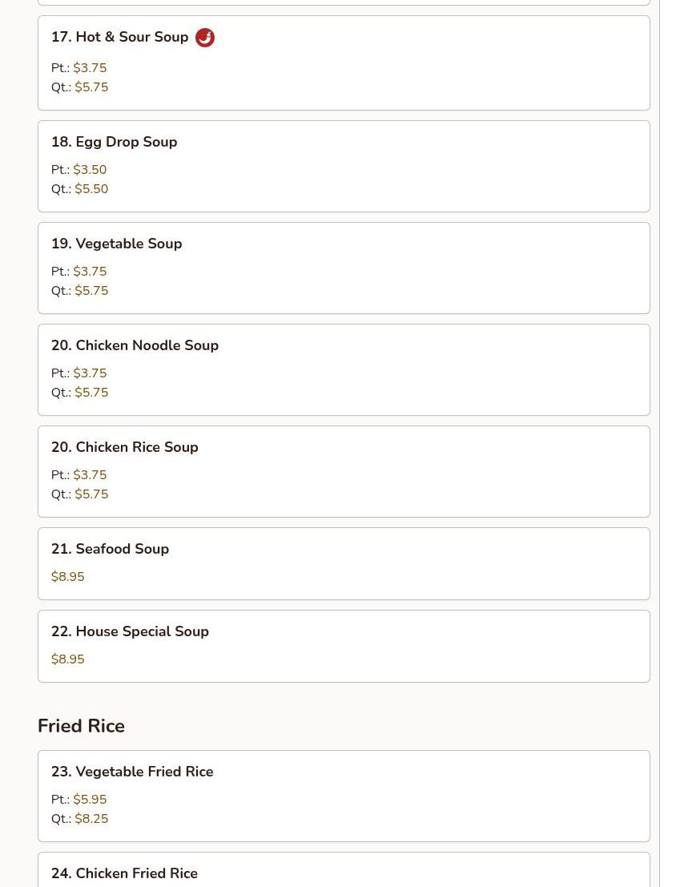Click Vegetable Fried Rice pint price $5.95
This screenshot has height=887, width=676.
pos(90,800)
